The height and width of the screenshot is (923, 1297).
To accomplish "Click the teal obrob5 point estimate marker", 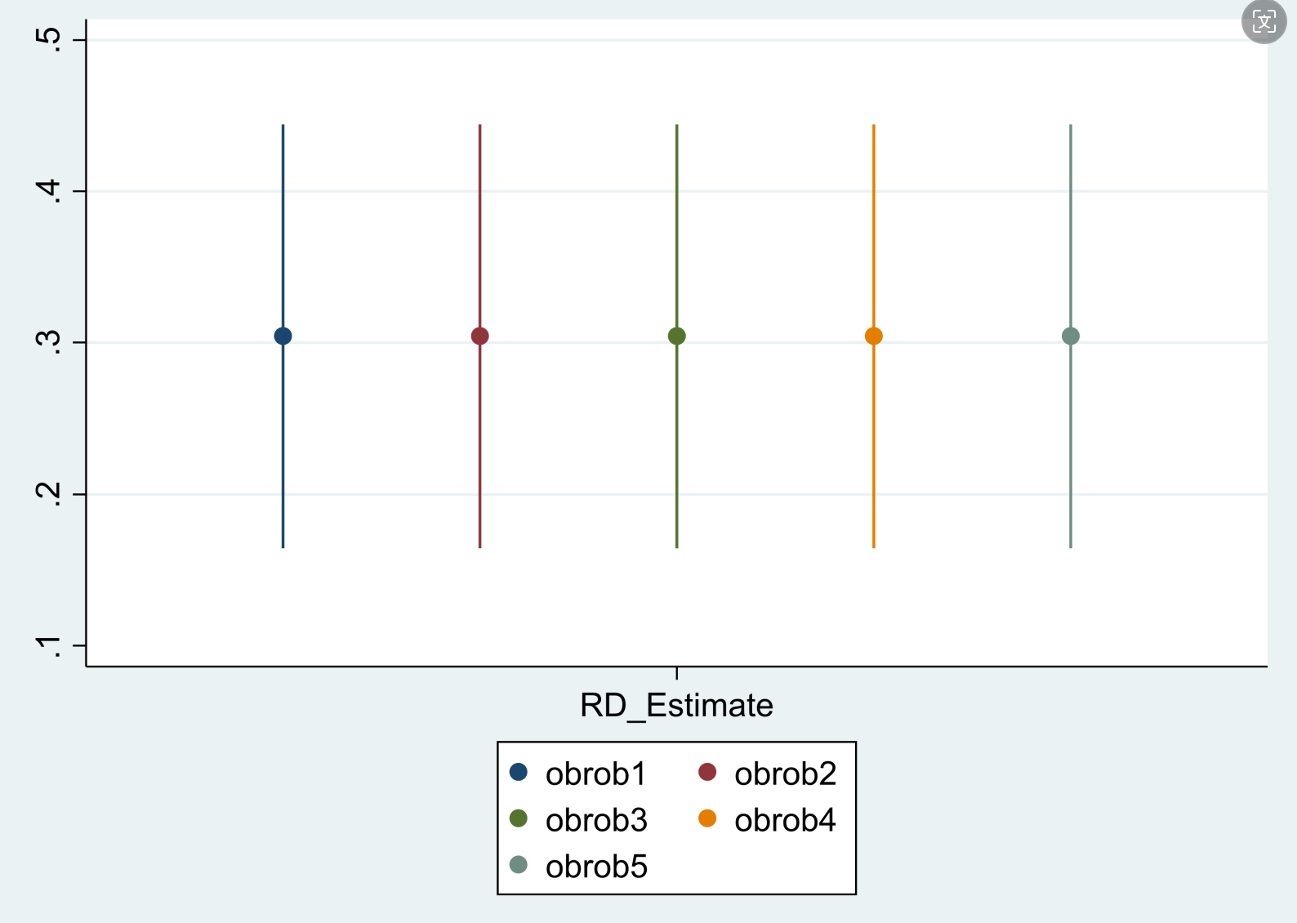I will point(1070,336).
